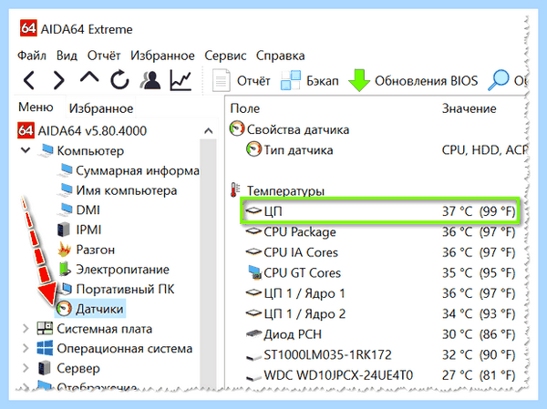547x409 pixels.
Task: Click the Портативный ПК laptop icon
Action: tap(66, 289)
